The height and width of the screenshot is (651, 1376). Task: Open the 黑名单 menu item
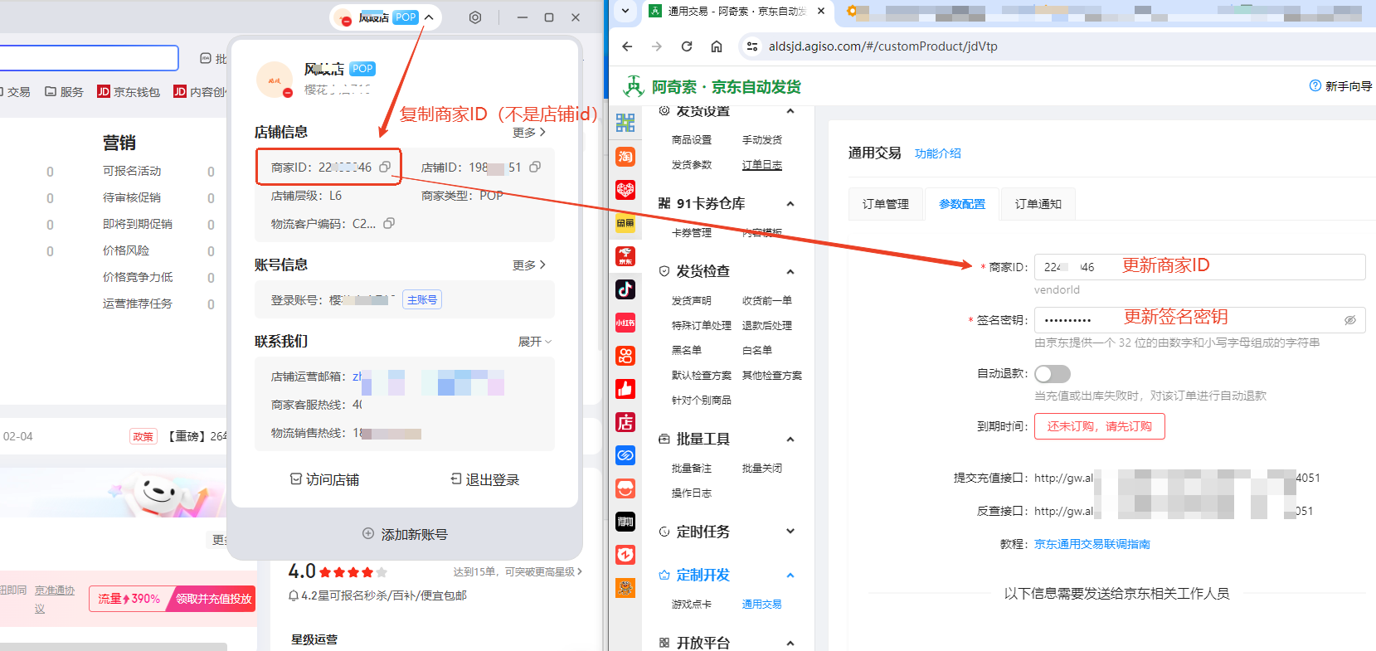[687, 351]
